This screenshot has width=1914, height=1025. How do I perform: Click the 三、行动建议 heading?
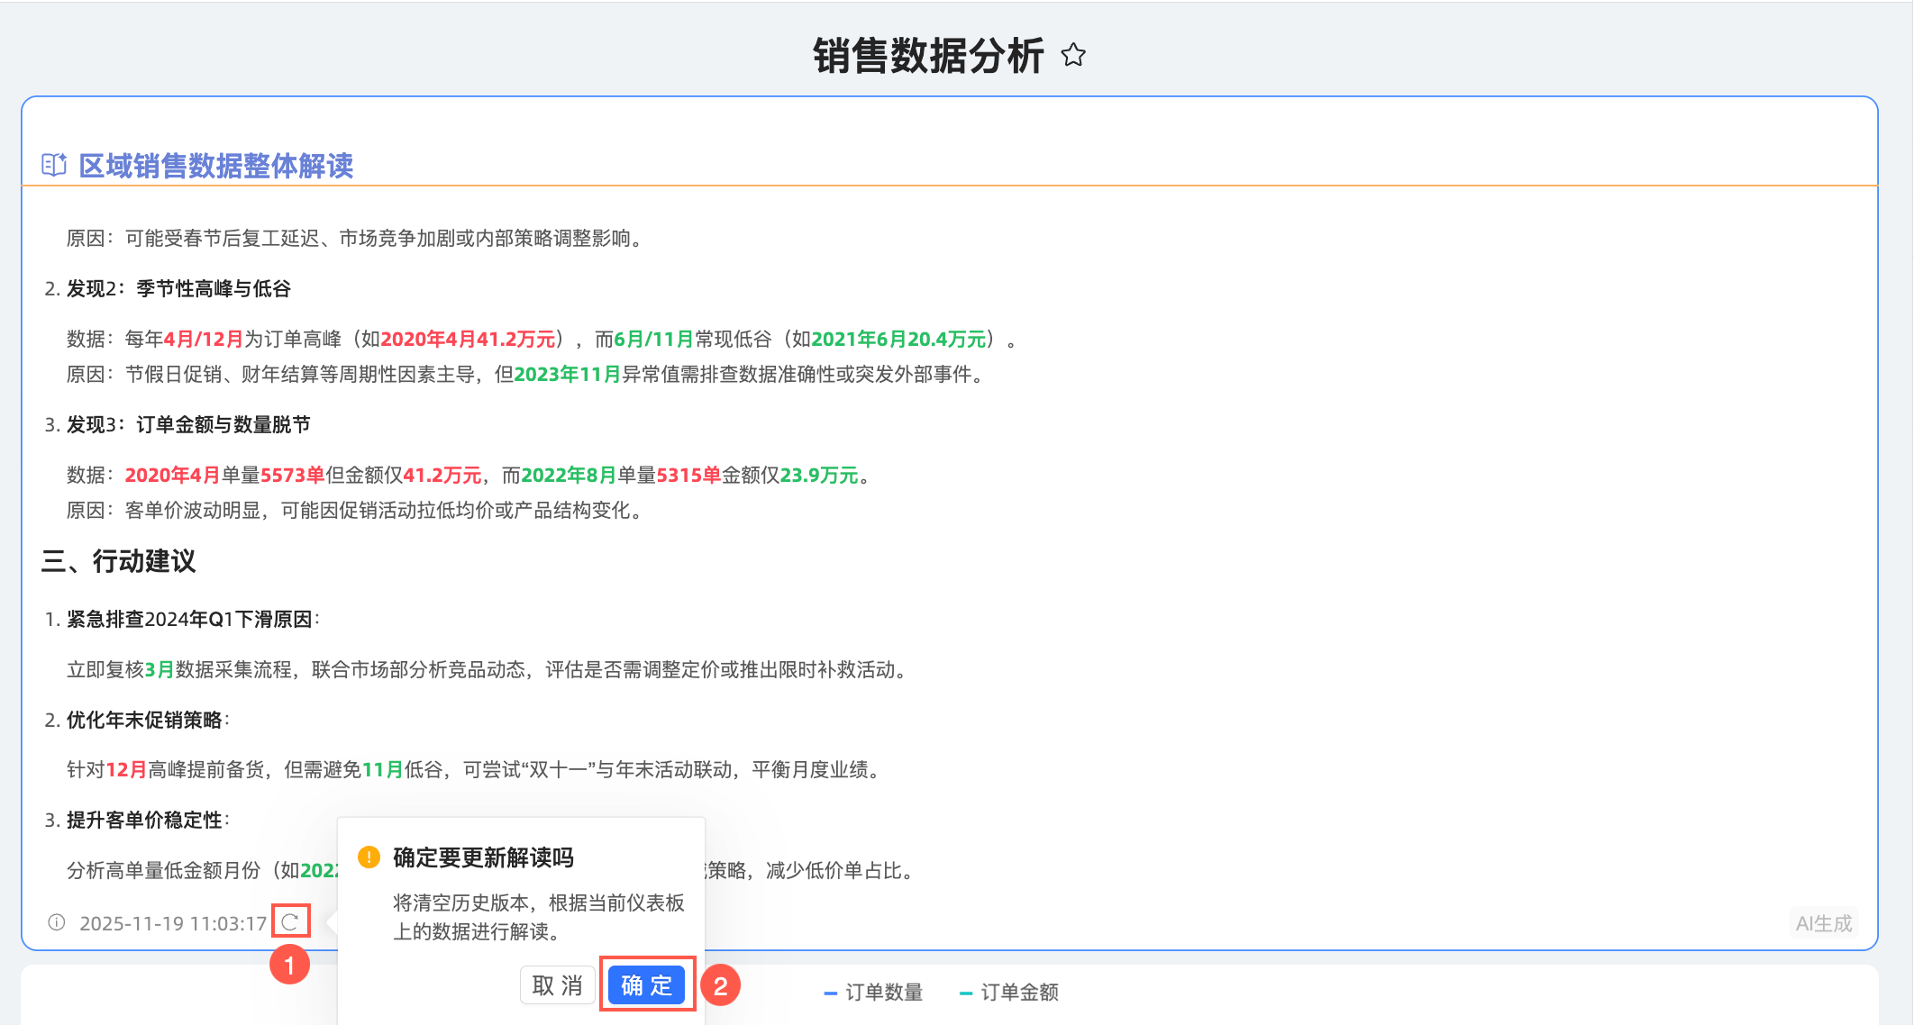click(118, 561)
